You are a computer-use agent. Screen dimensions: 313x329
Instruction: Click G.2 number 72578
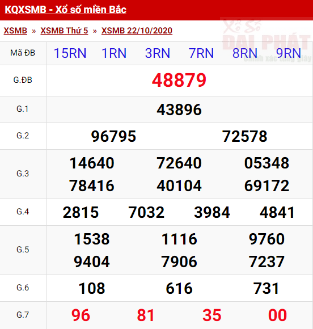tap(244, 136)
